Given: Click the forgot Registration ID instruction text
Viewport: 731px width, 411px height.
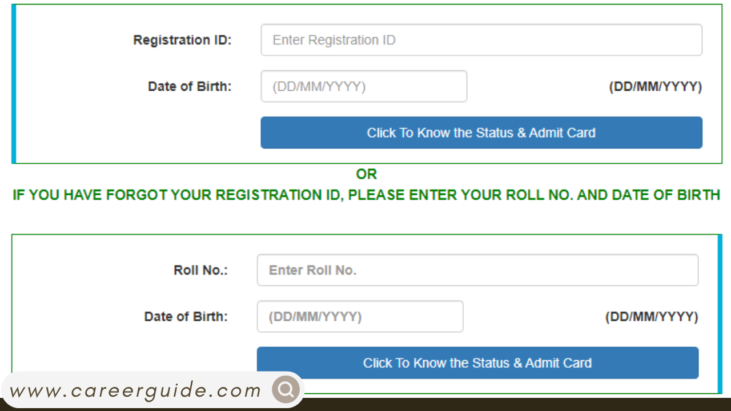Looking at the screenshot, I should pos(365,195).
